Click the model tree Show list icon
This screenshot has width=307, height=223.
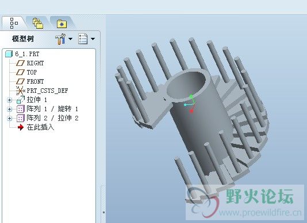(x=83, y=39)
